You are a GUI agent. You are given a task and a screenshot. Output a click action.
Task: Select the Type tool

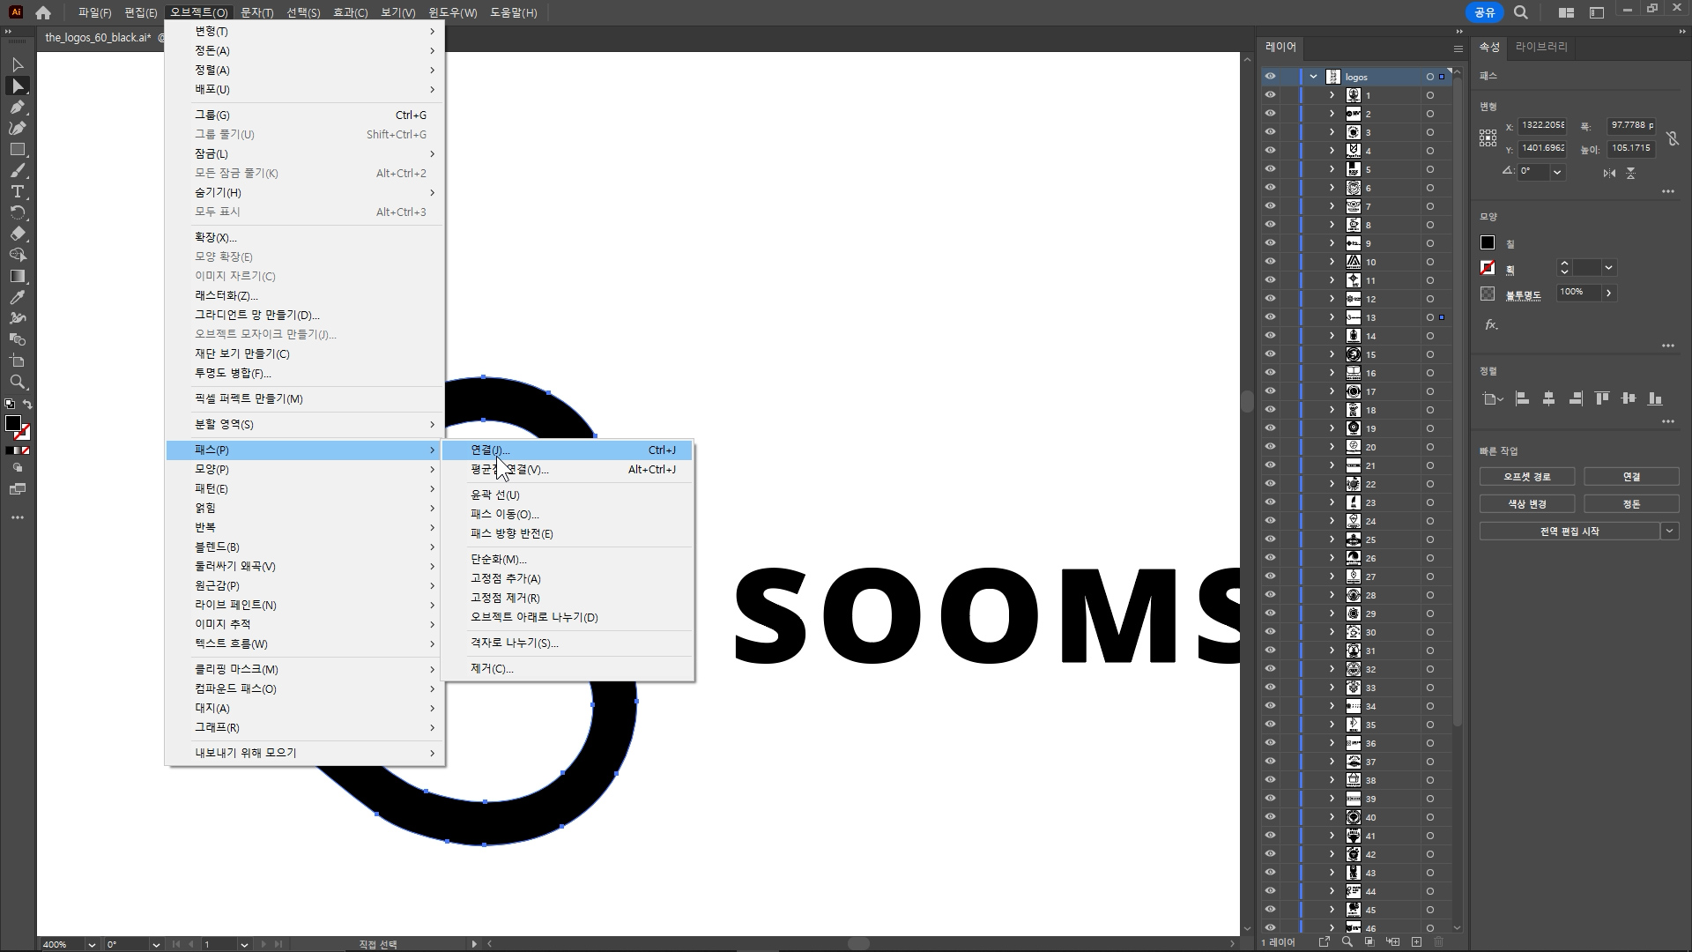click(17, 191)
